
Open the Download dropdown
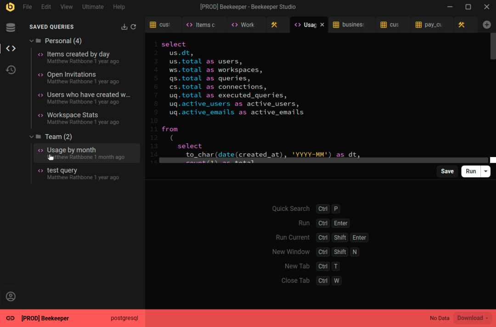[473, 318]
